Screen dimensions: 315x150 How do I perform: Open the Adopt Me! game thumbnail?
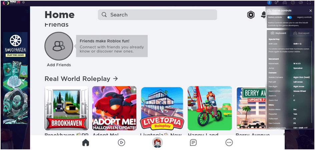coord(114,108)
